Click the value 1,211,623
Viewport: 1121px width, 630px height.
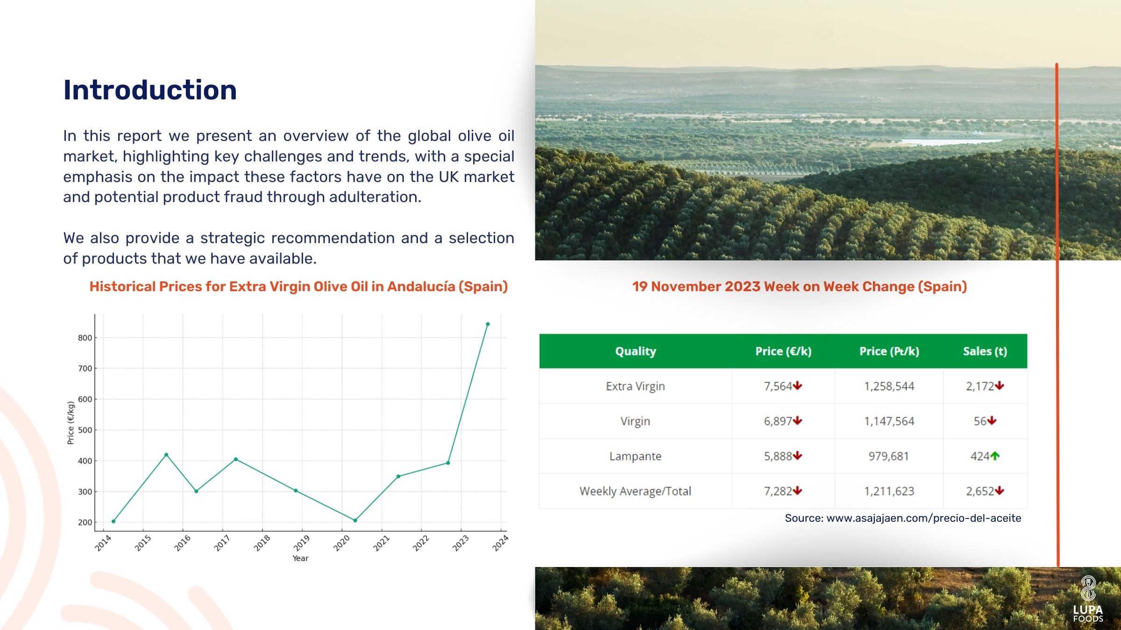[889, 491]
